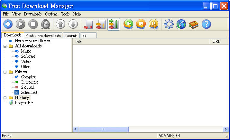Open help with question mark icon
The height and width of the screenshot is (140, 230).
click(207, 24)
